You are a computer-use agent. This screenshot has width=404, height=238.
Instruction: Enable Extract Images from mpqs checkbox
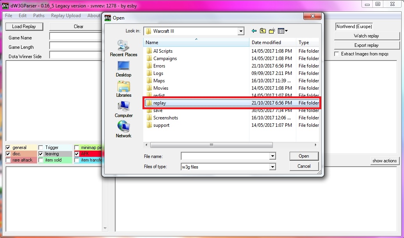pos(336,54)
